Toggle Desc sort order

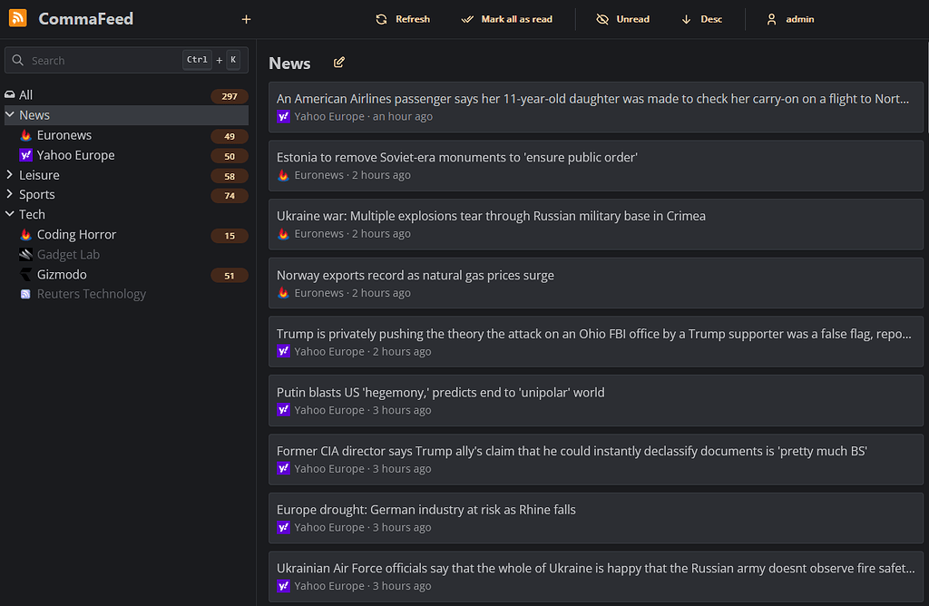click(701, 18)
